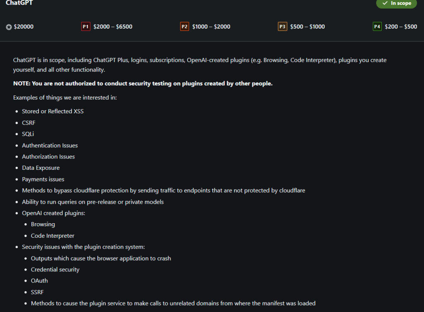
Task: Click the ChatGPT section heading
Action: pyautogui.click(x=19, y=3)
